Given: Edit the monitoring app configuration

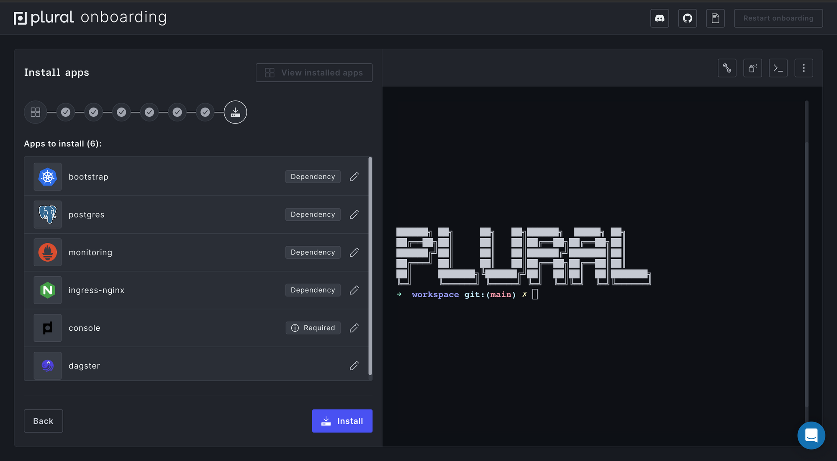Looking at the screenshot, I should [x=354, y=252].
